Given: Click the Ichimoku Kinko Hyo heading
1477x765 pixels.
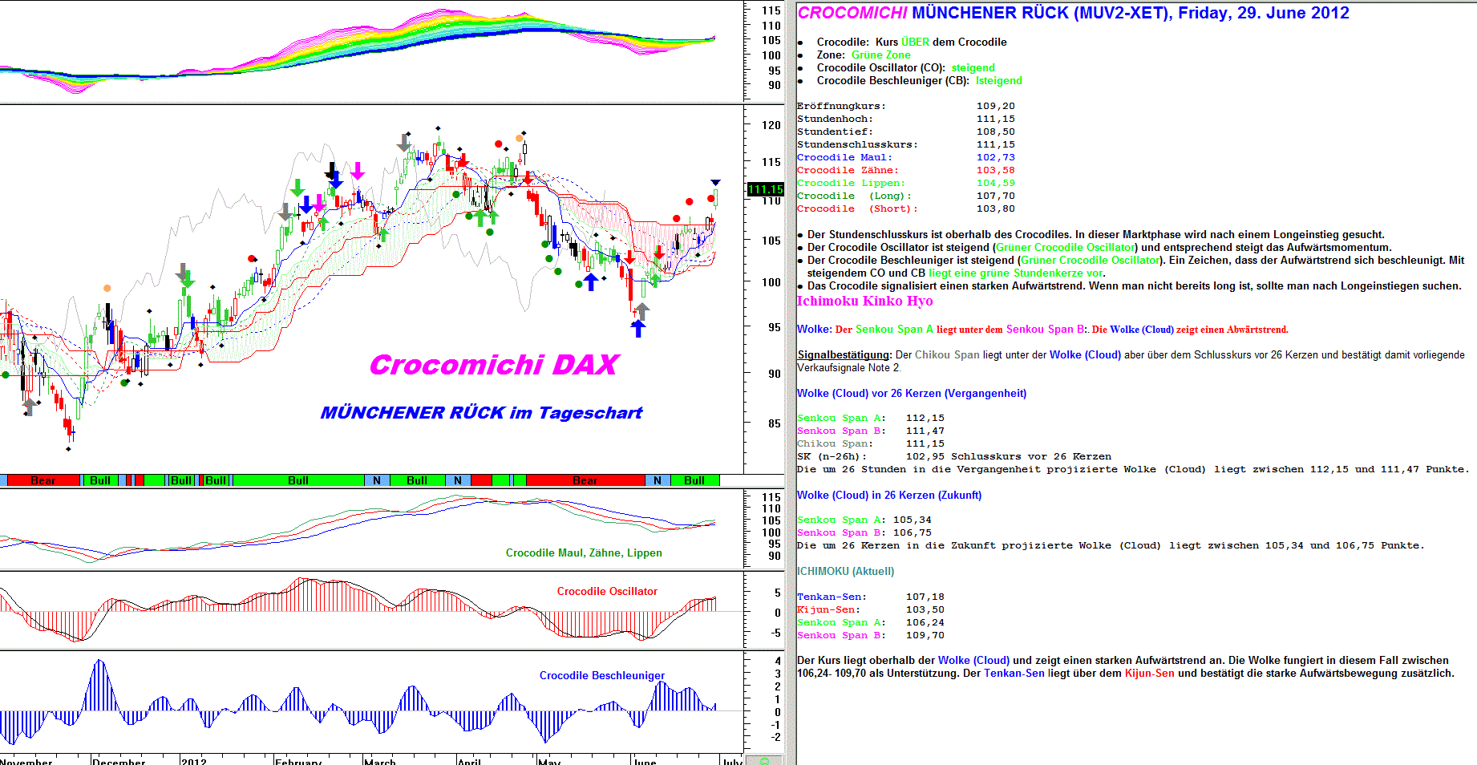Looking at the screenshot, I should click(x=864, y=301).
